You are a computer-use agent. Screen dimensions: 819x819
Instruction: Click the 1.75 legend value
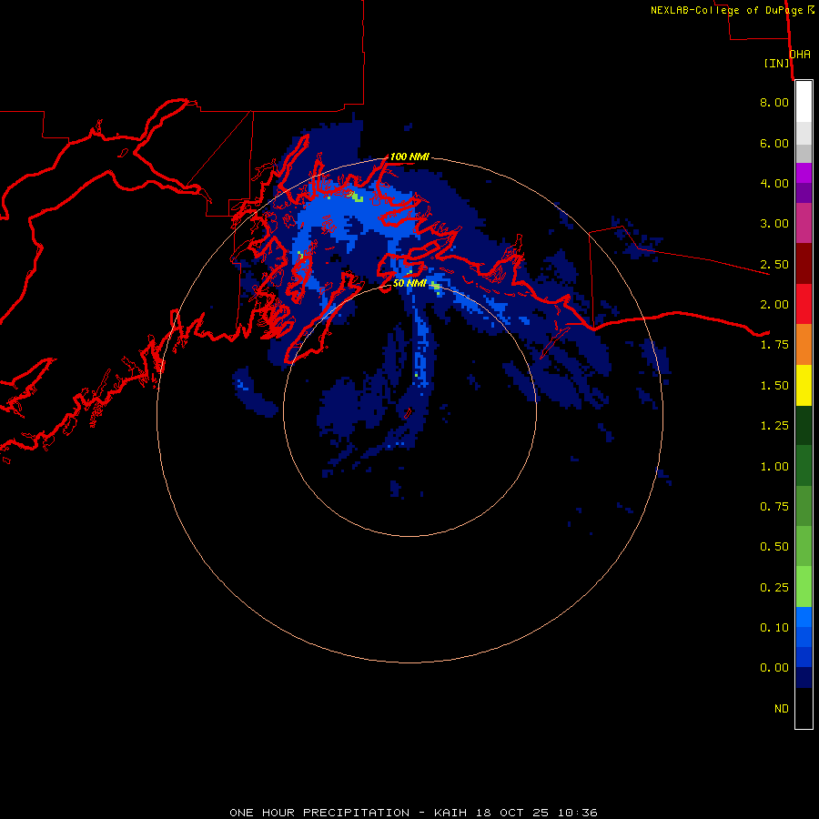tap(774, 345)
